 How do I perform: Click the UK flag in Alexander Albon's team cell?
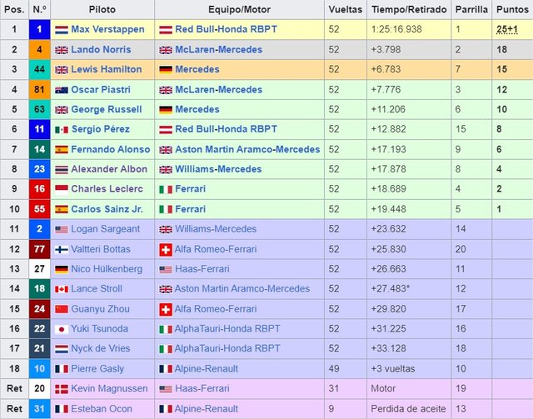pos(166,169)
